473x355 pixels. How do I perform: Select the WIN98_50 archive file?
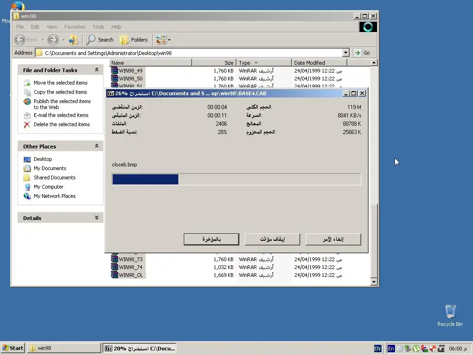pos(130,79)
